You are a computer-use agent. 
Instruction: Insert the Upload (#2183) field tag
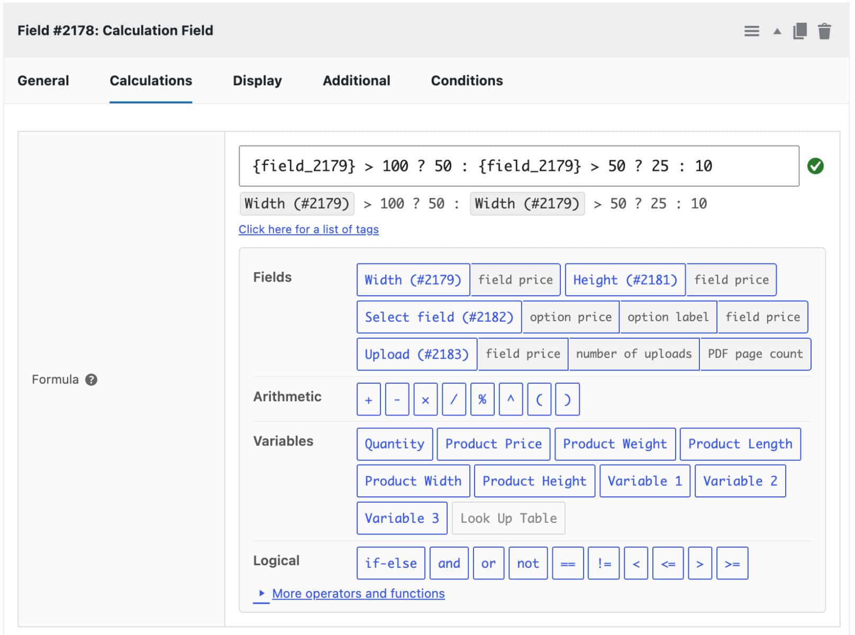pos(417,354)
